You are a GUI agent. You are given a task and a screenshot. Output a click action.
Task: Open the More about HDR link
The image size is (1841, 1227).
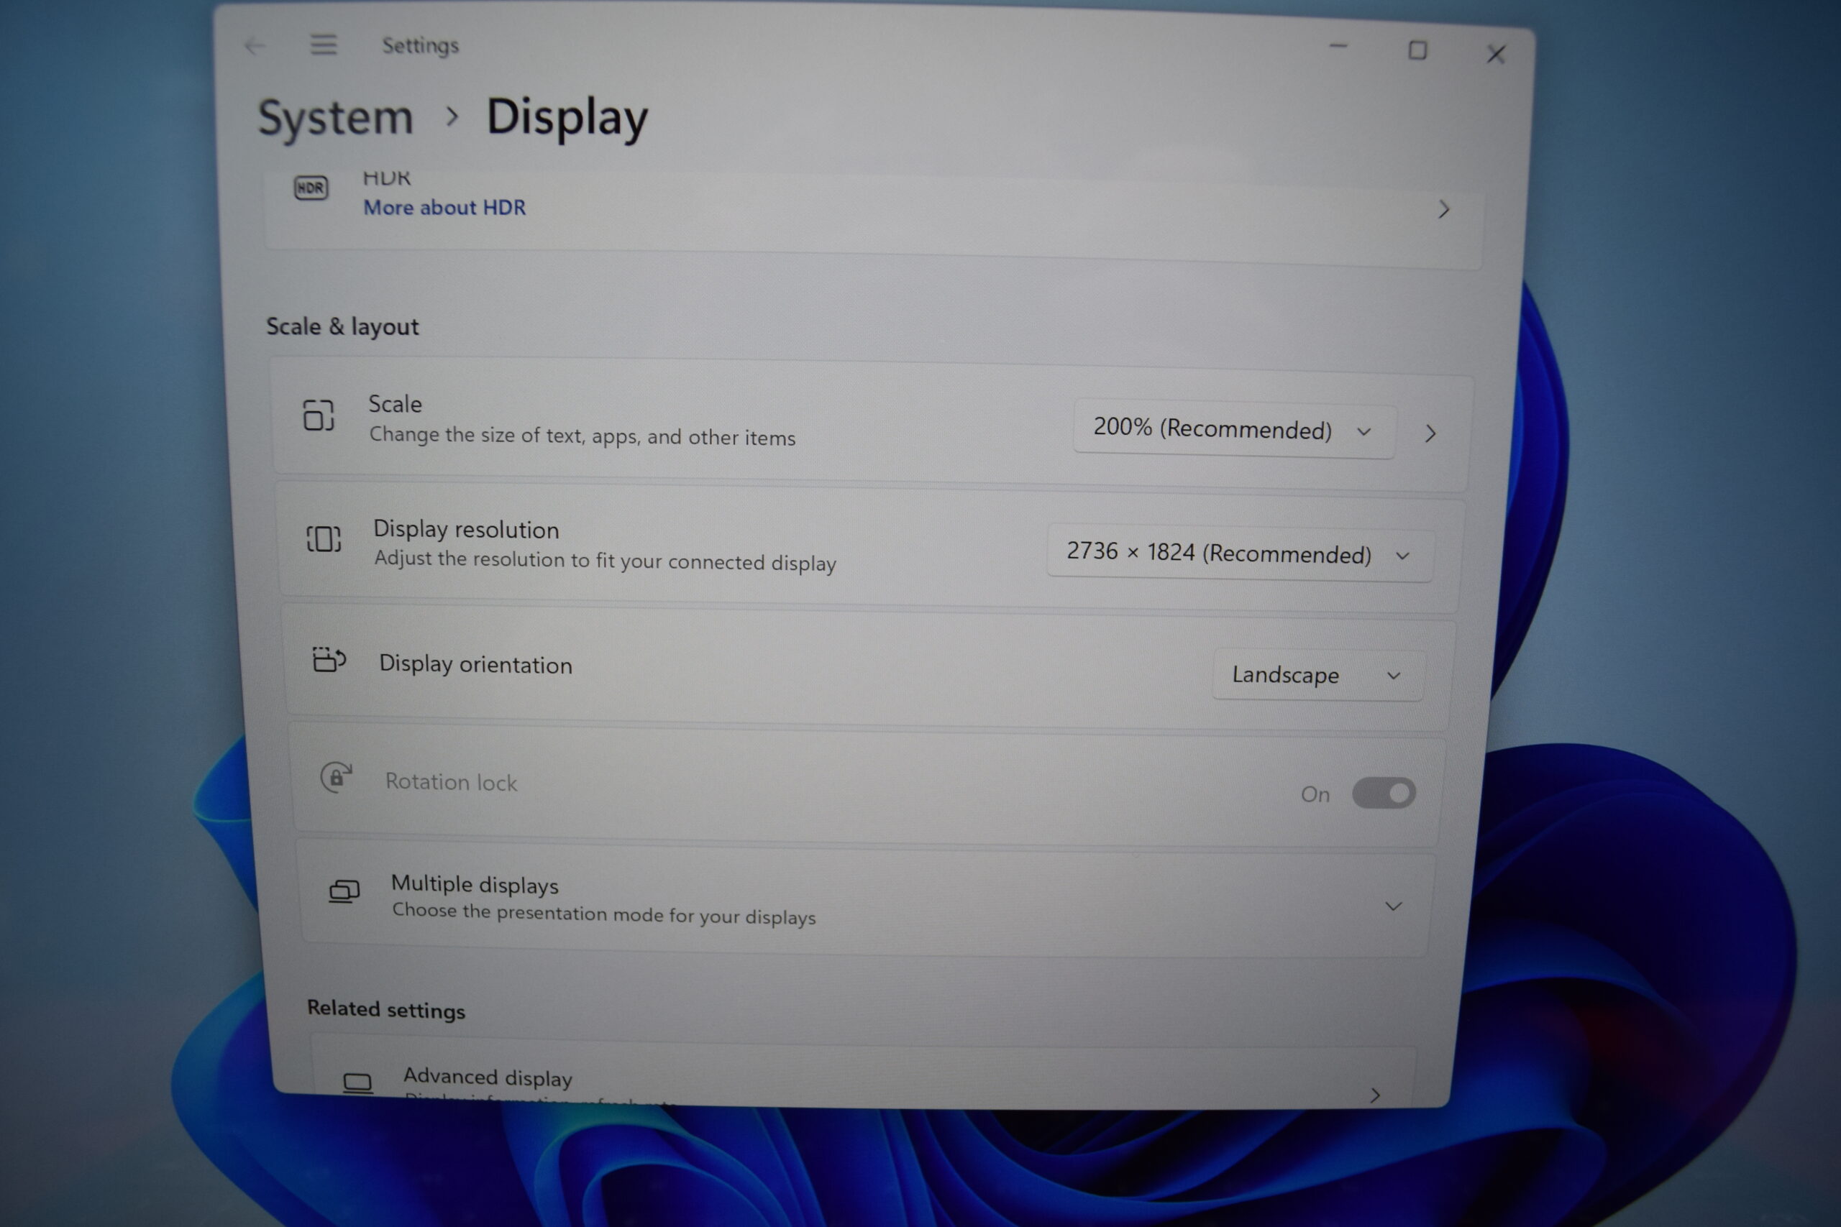point(444,207)
